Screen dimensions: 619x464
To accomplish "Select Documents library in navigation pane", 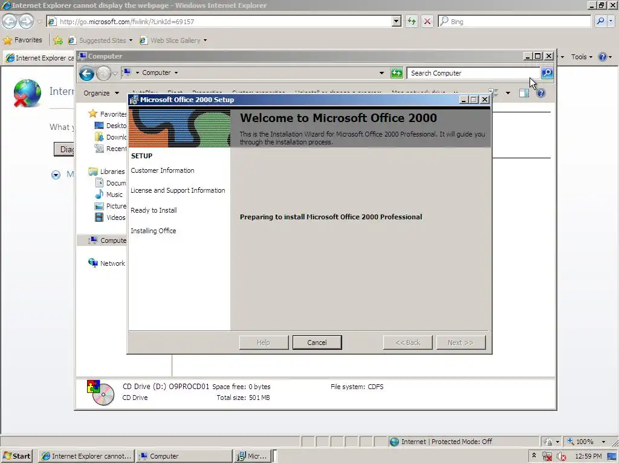I will (x=111, y=183).
